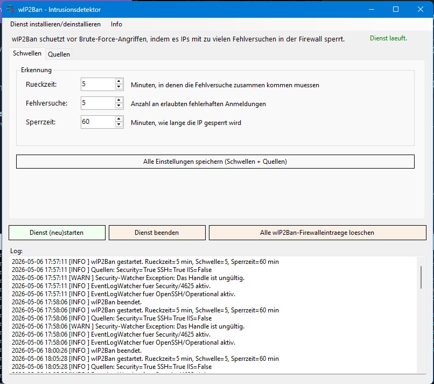Viewport: 434px width, 384px height.
Task: Select 17:57:11 EventLogWatcher fuer Security/4625 line
Action: (111, 286)
